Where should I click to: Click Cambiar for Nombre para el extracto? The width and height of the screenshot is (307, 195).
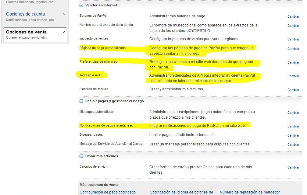click(x=293, y=26)
